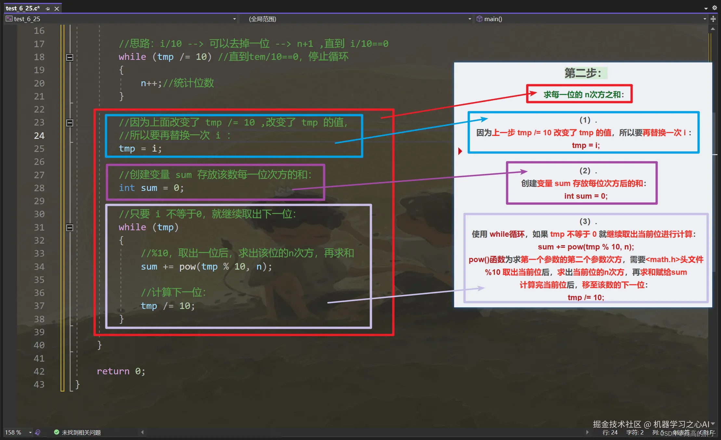Open the global scope (全局范围) dropdown
This screenshot has height=440, width=721.
click(469, 19)
